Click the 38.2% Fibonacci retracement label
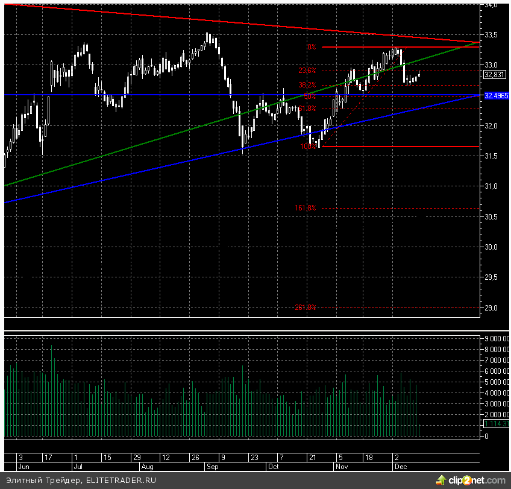Image resolution: width=511 pixels, height=489 pixels. point(307,85)
